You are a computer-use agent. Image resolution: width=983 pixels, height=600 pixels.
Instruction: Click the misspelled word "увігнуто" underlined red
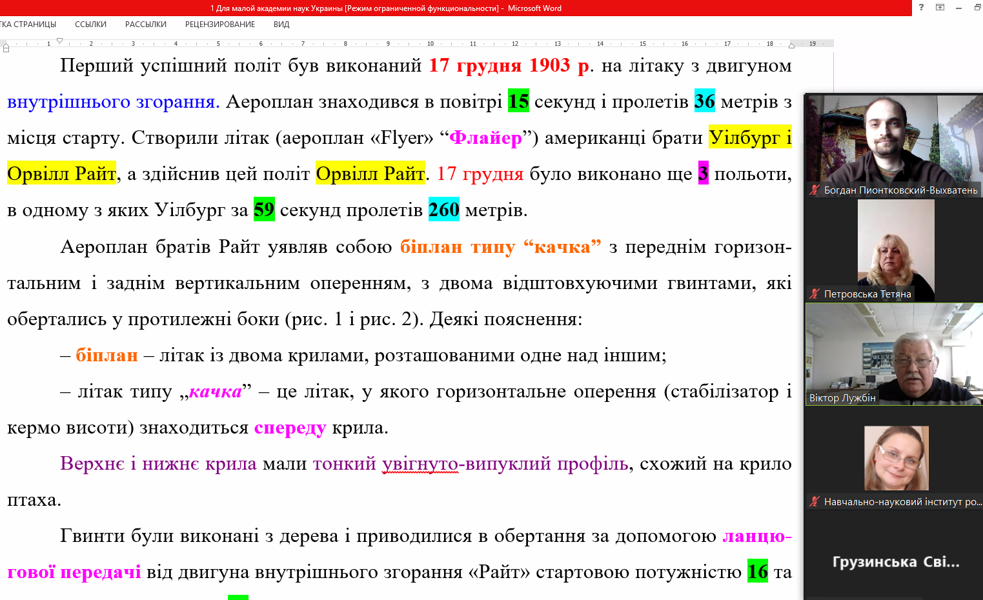click(420, 464)
